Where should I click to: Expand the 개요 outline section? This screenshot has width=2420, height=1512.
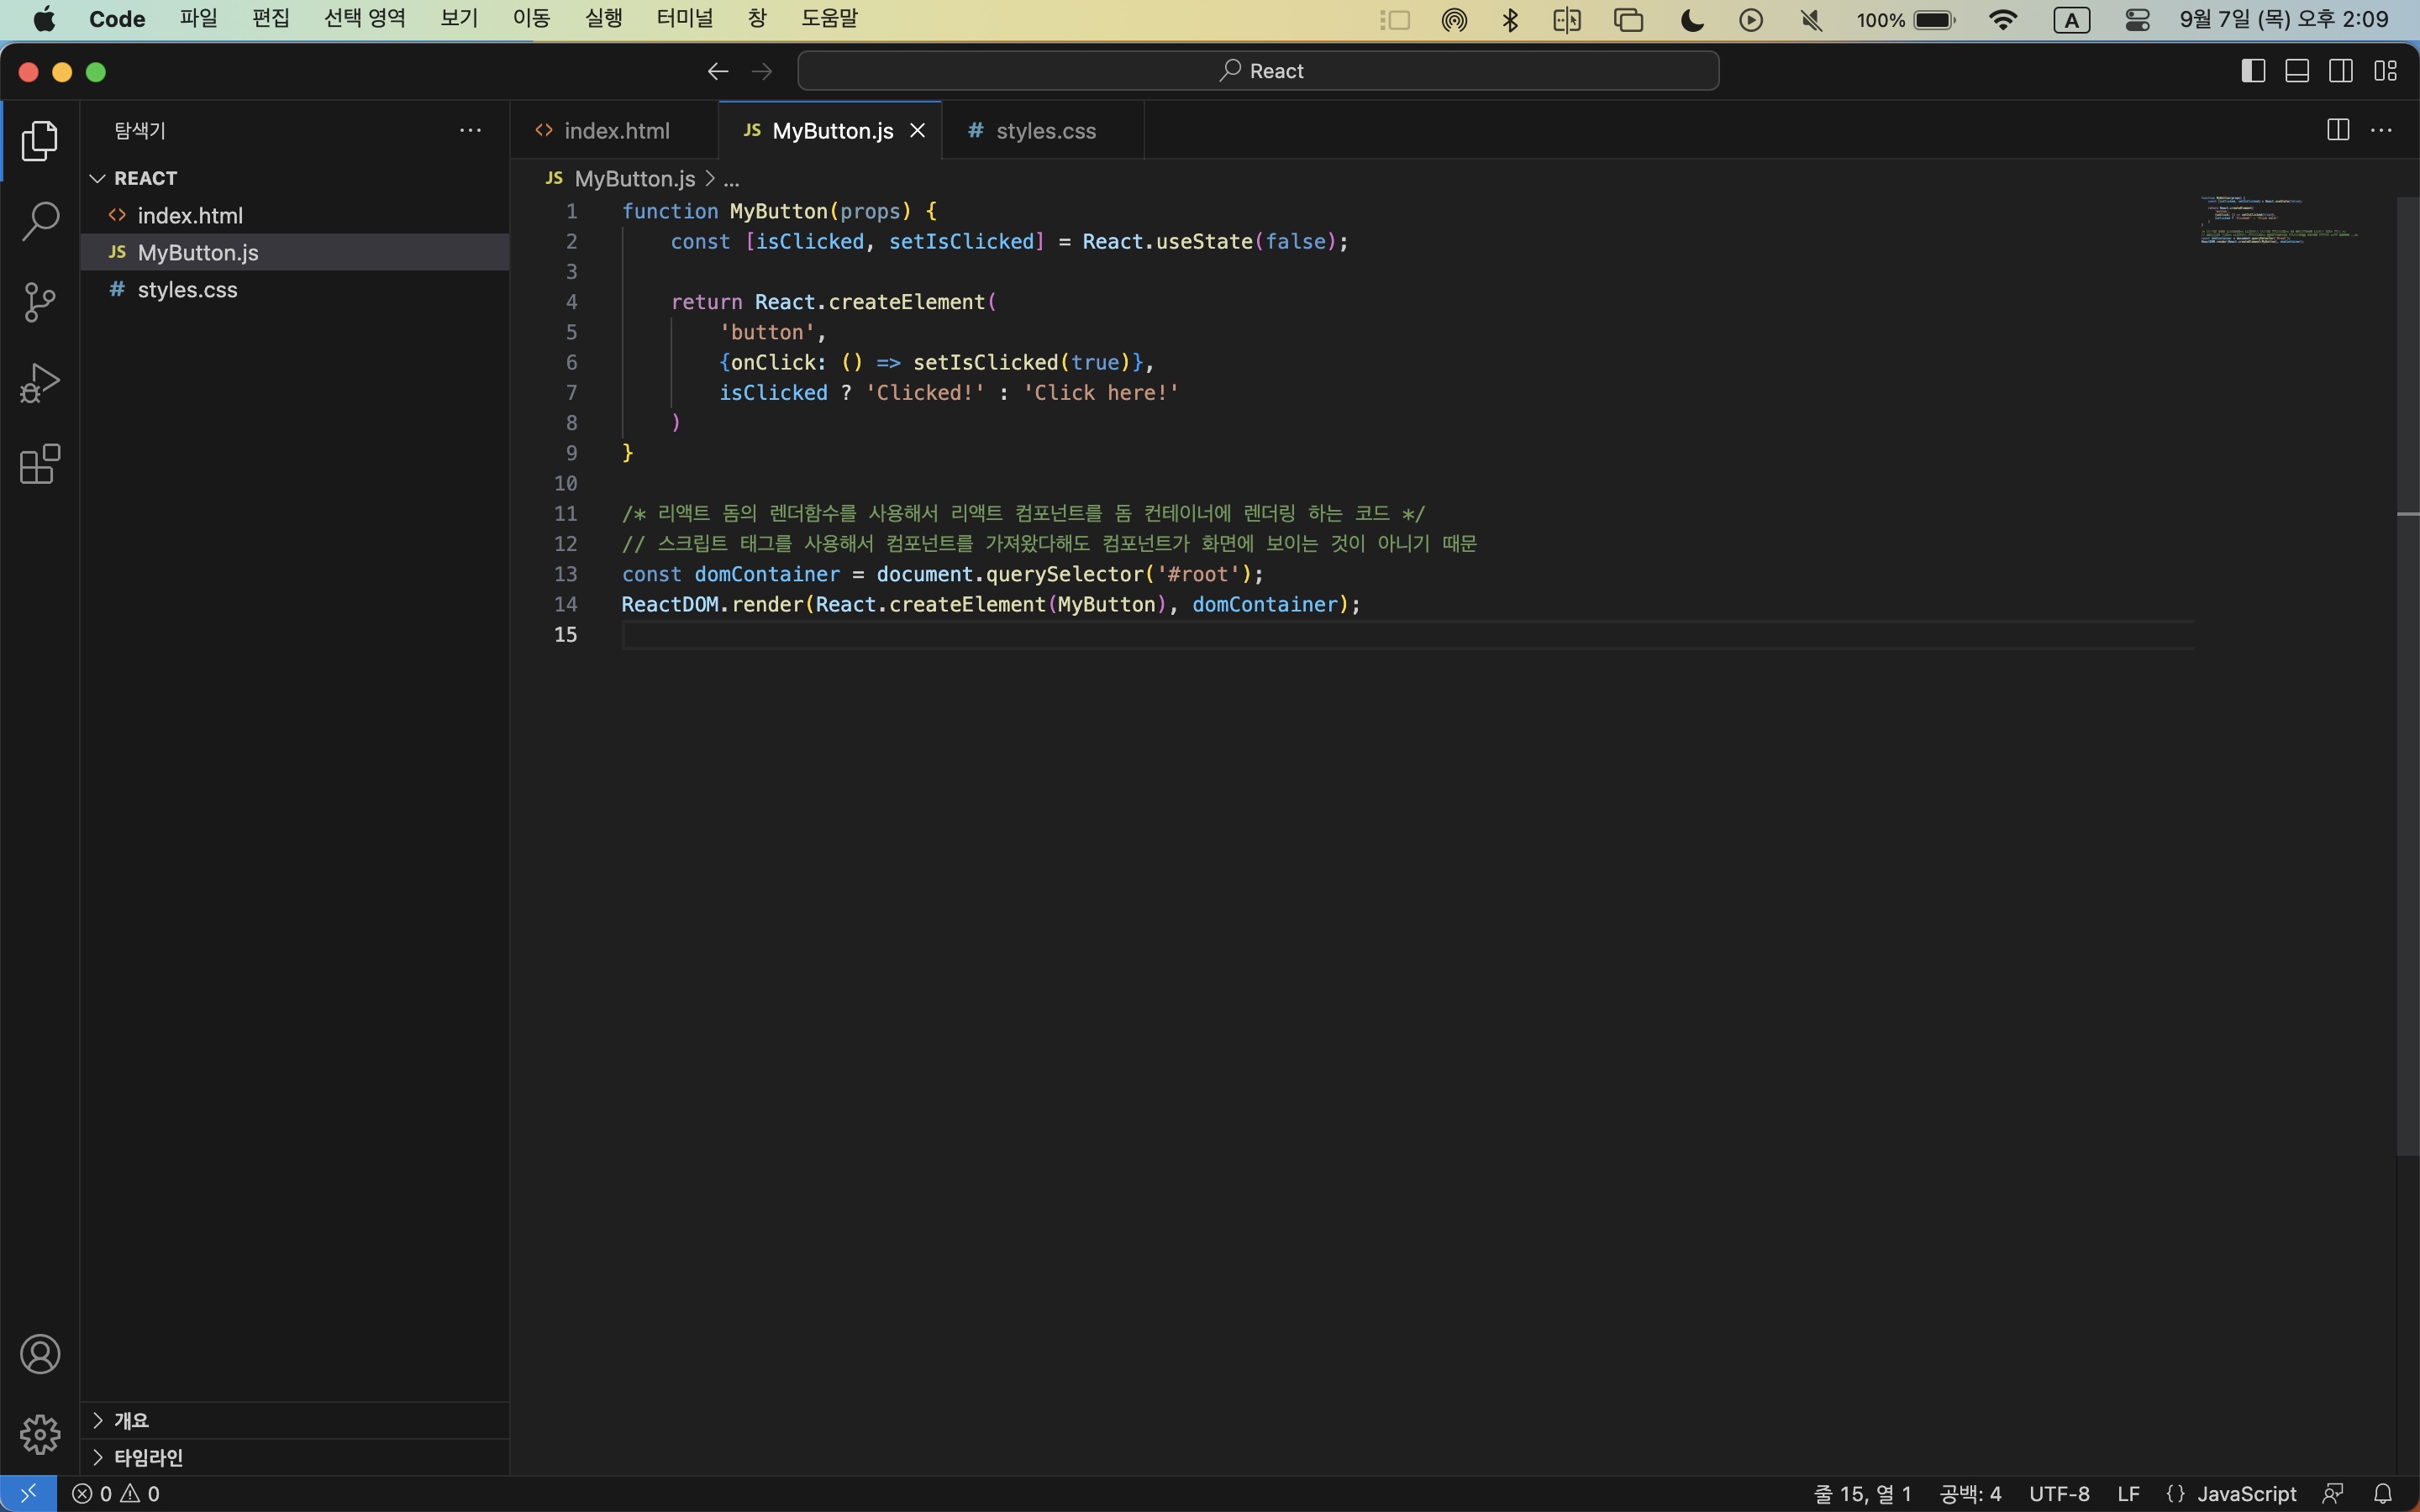coord(131,1420)
